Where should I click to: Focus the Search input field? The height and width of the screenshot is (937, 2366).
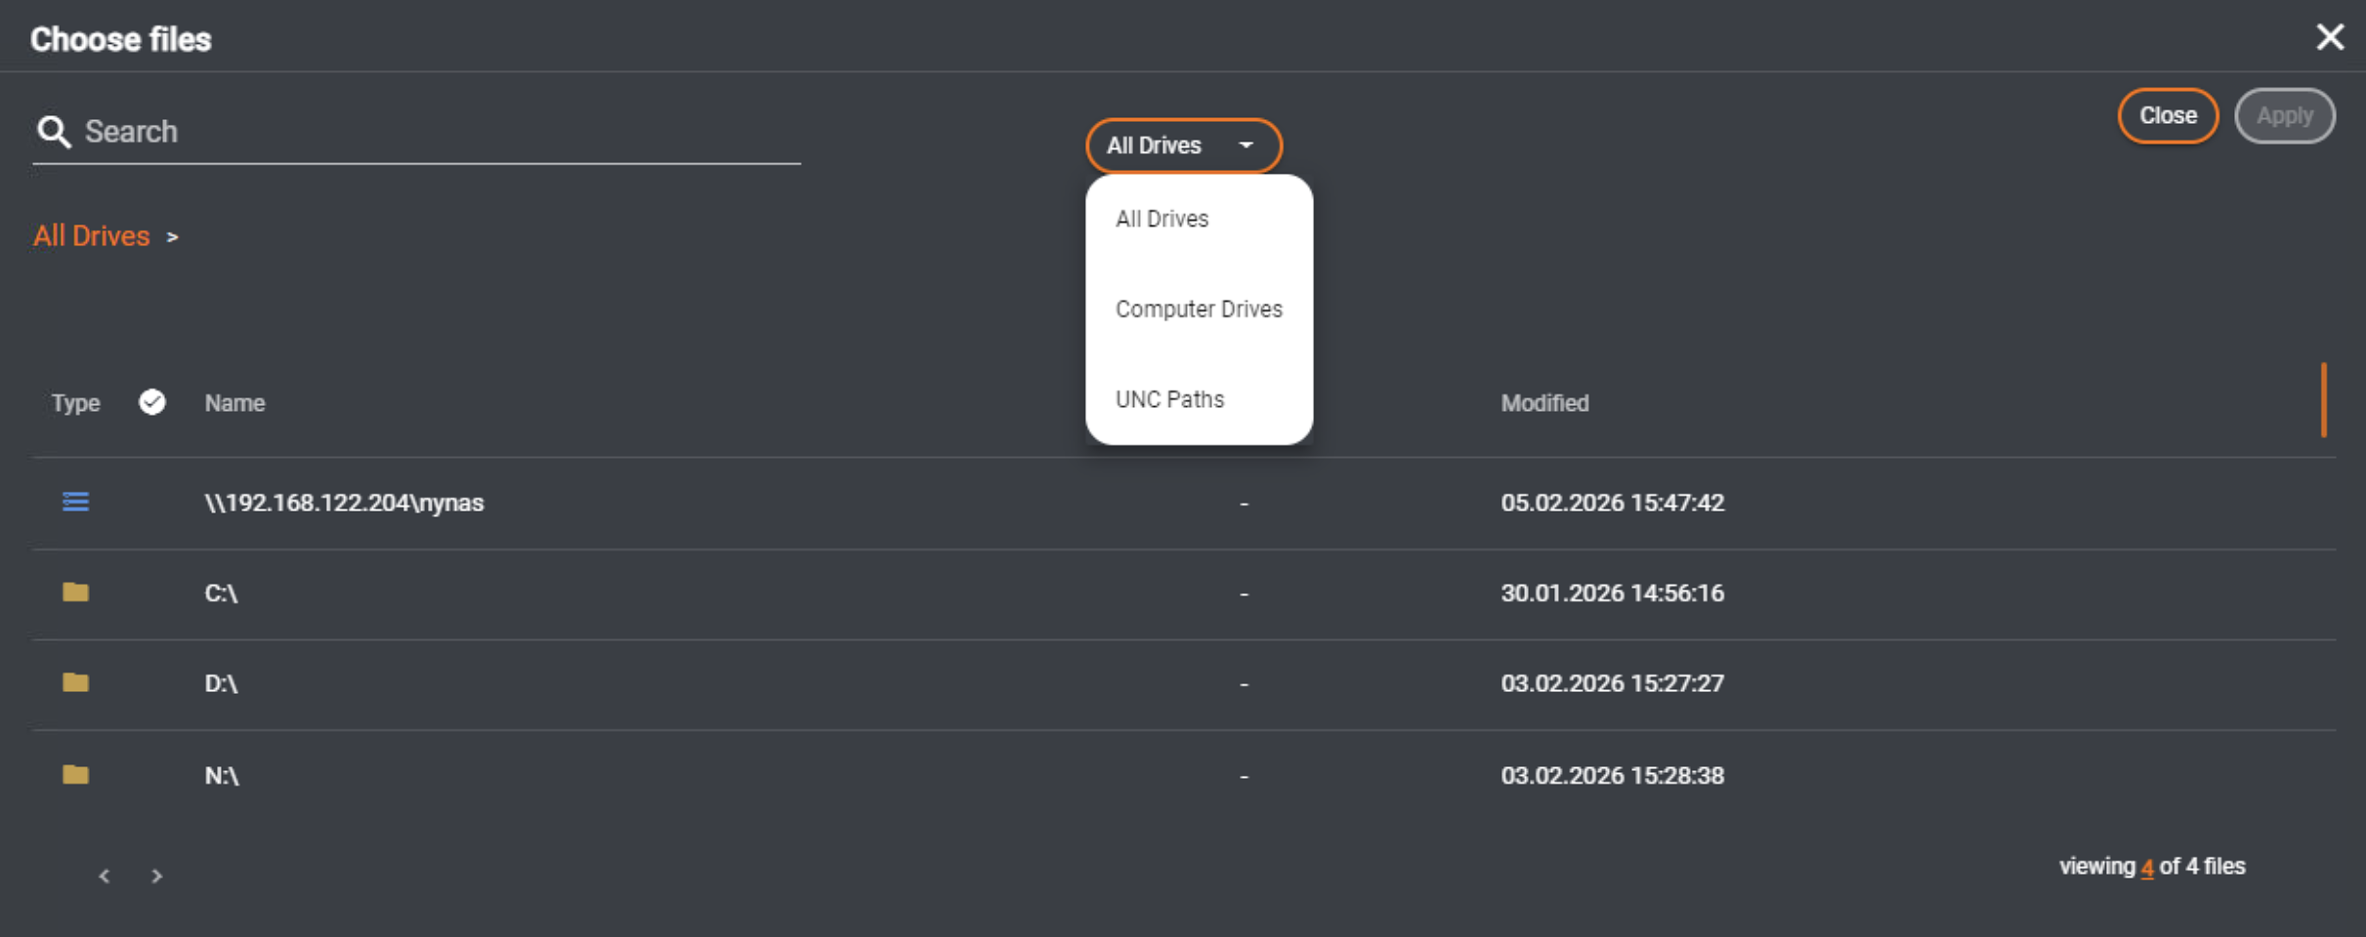pyautogui.click(x=440, y=132)
